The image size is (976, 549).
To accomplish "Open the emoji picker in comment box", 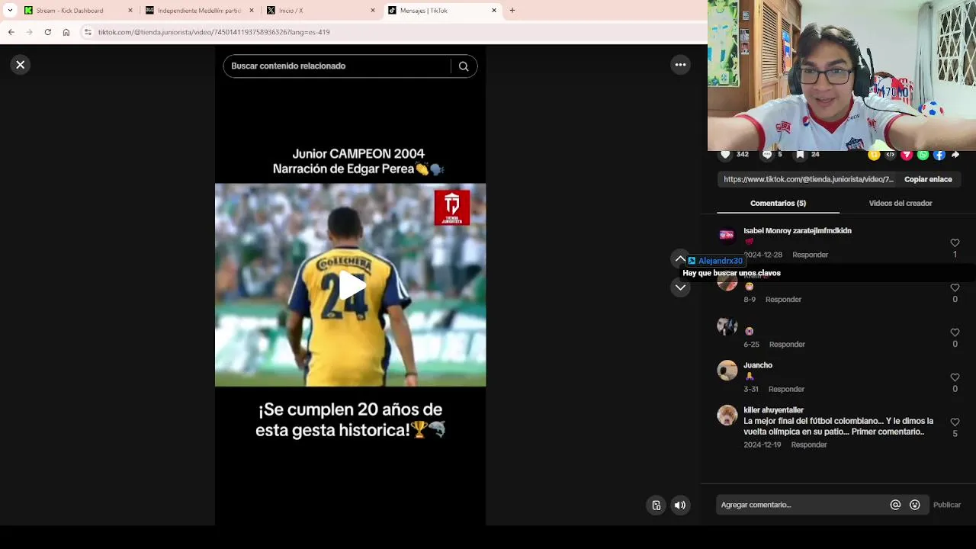I will [x=914, y=505].
